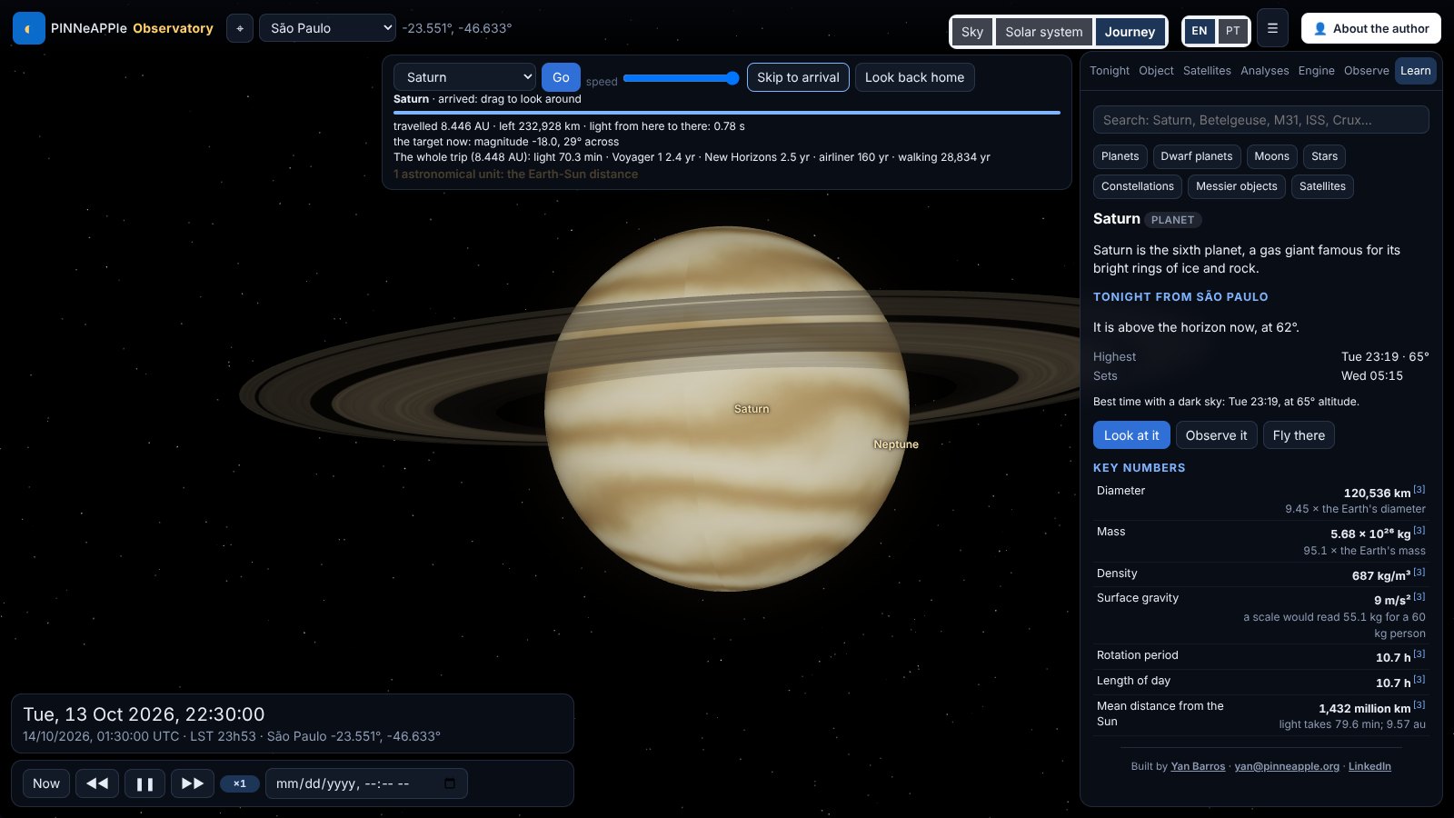Click the locate-me crosshair button

coord(240,28)
